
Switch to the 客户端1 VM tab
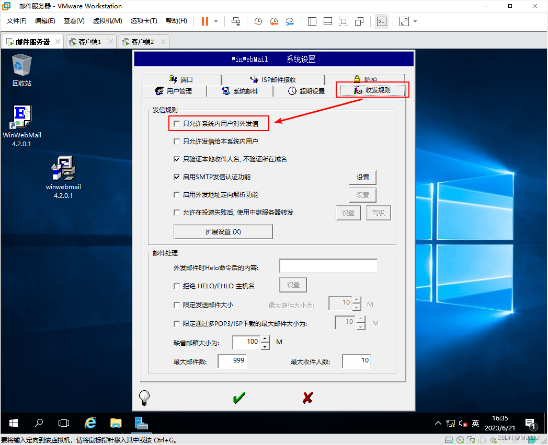coord(90,42)
